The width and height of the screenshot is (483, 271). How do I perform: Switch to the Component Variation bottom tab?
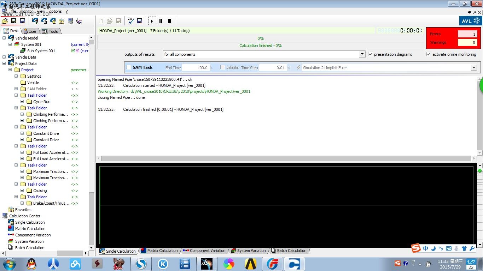[x=204, y=251]
